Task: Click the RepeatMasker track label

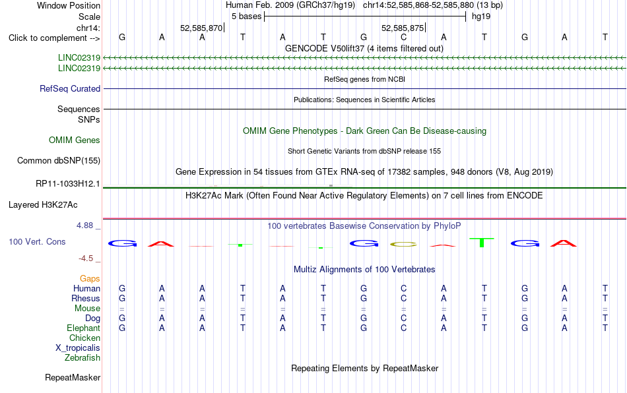Action: [73, 377]
